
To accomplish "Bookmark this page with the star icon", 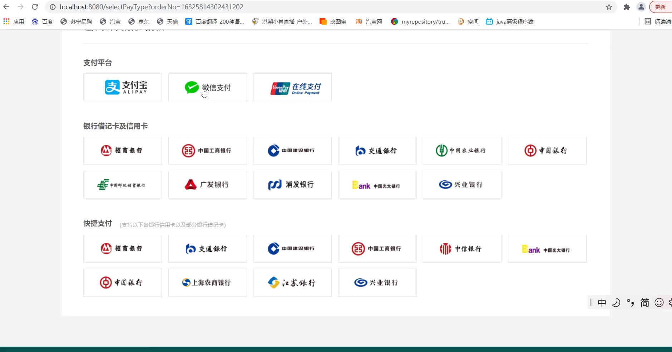I will pyautogui.click(x=609, y=7).
